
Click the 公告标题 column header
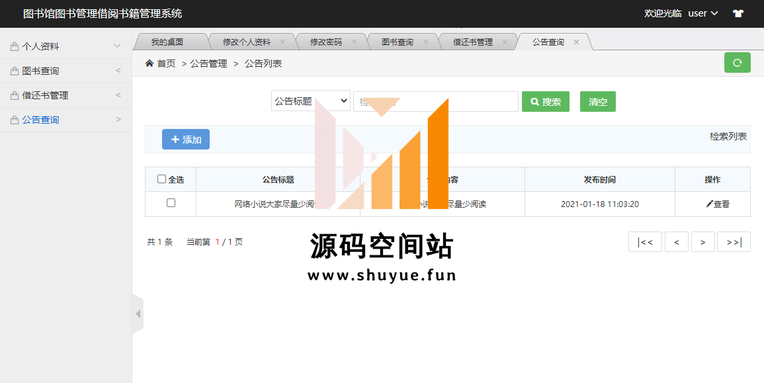(x=278, y=179)
